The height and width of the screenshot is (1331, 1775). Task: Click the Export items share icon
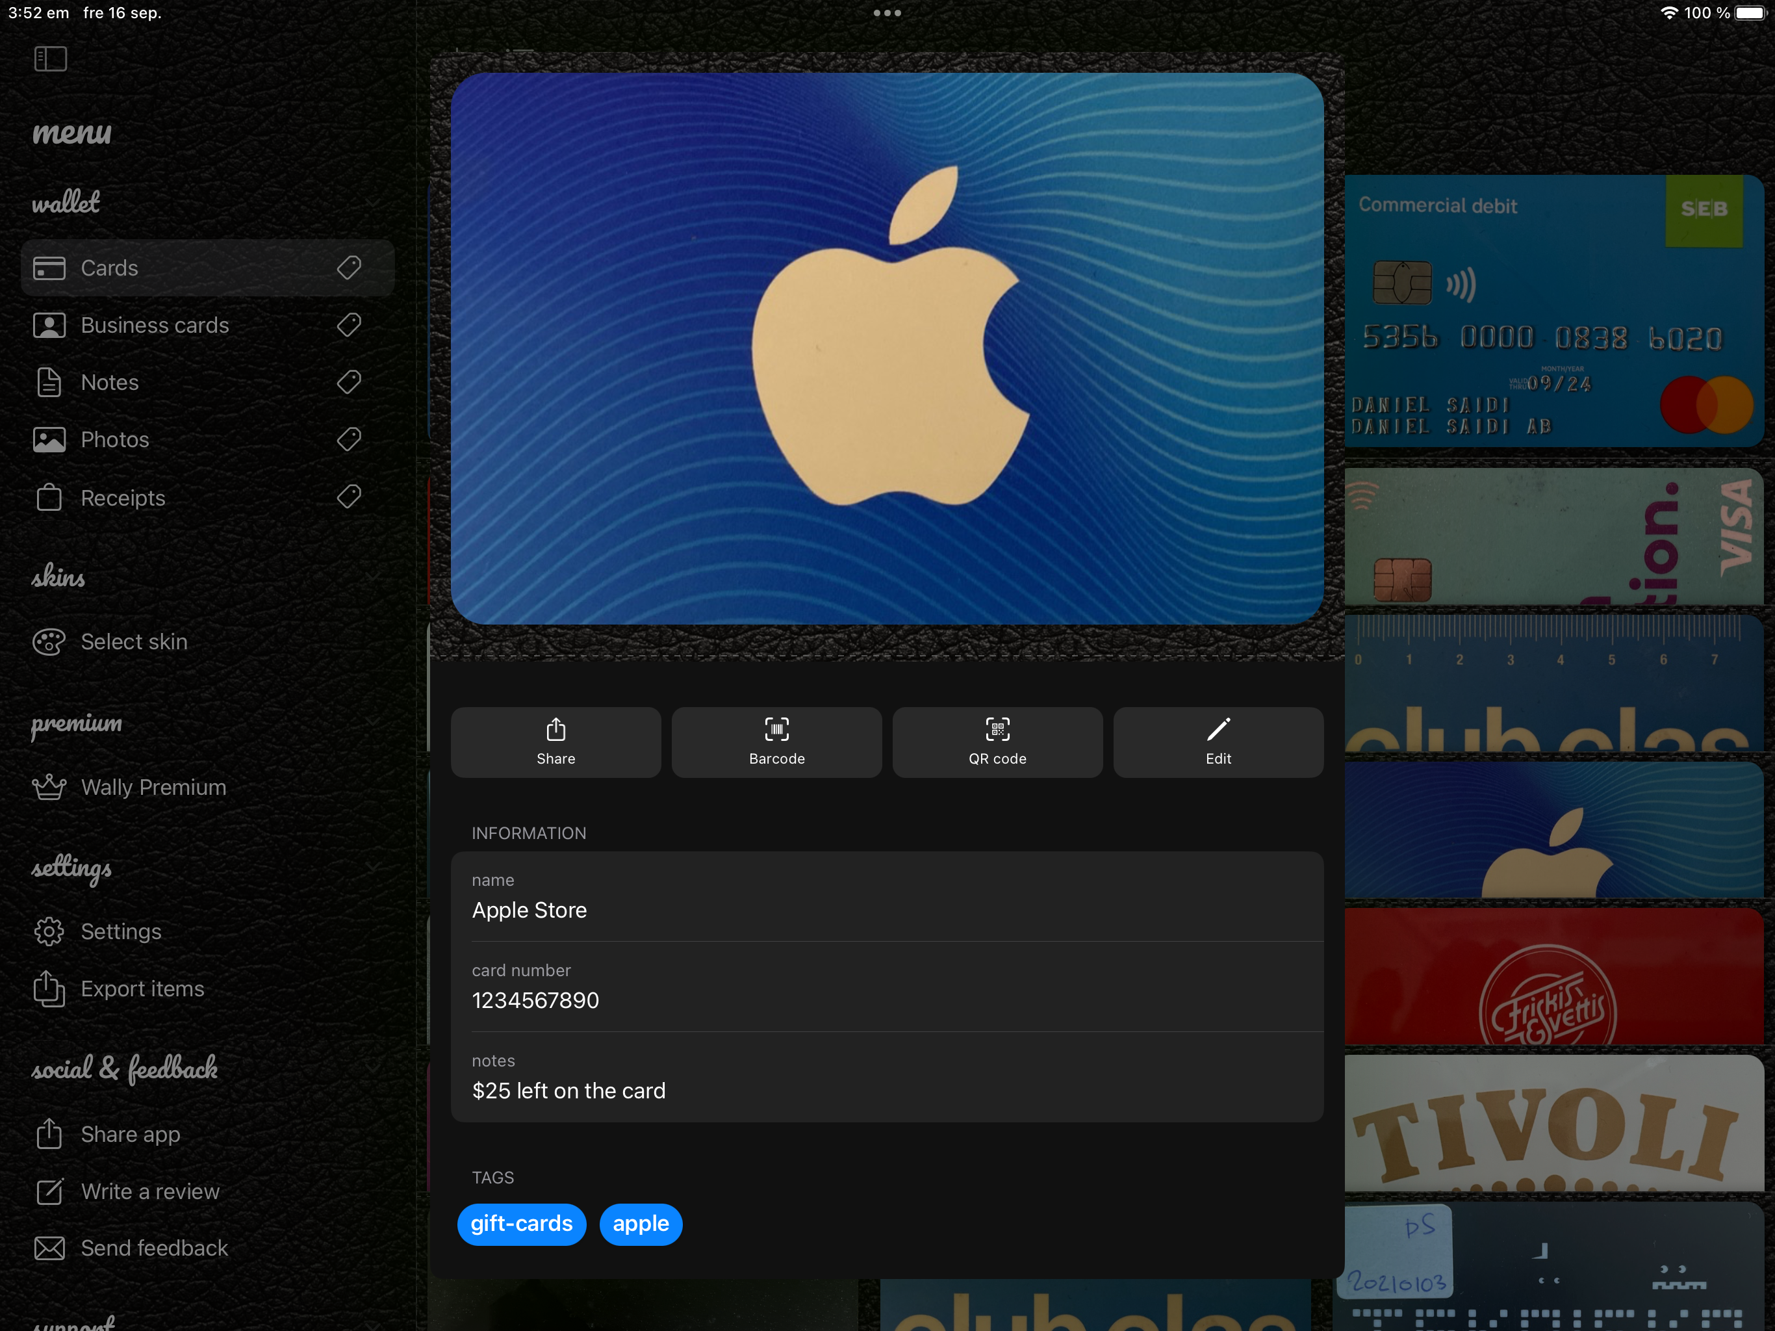(49, 989)
